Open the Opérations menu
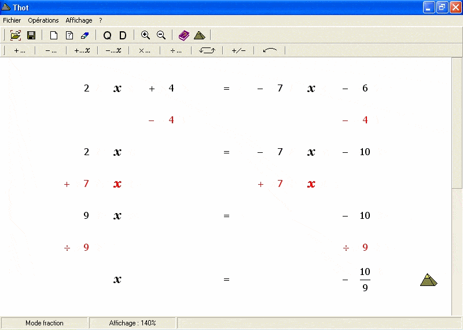The image size is (463, 330). (x=43, y=20)
